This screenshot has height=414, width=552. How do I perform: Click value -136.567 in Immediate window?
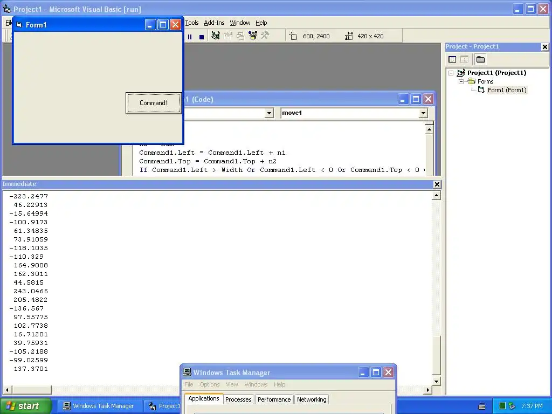click(x=26, y=309)
